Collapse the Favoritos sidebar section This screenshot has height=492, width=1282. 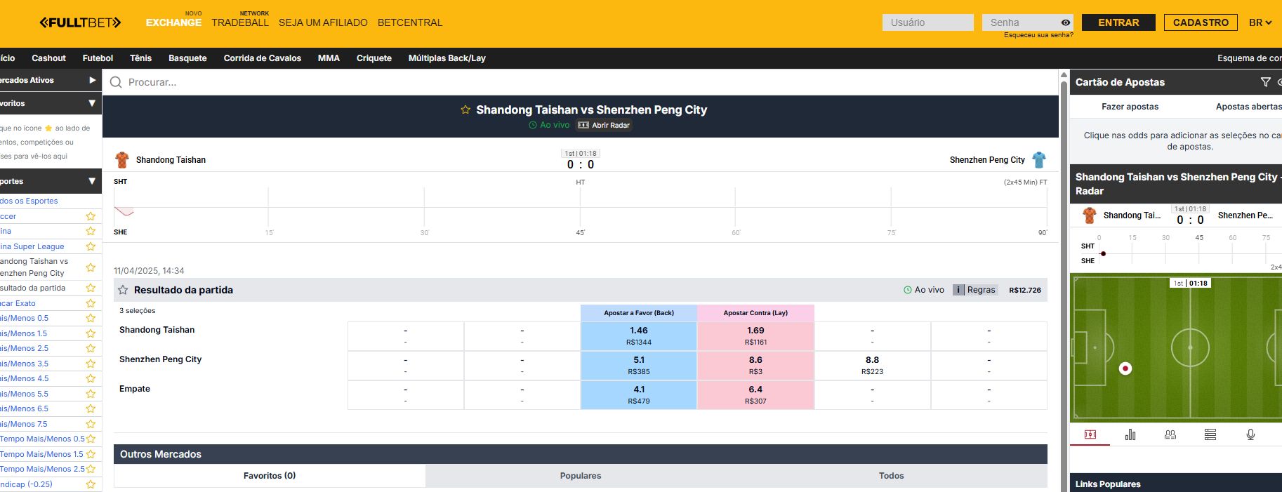click(92, 103)
